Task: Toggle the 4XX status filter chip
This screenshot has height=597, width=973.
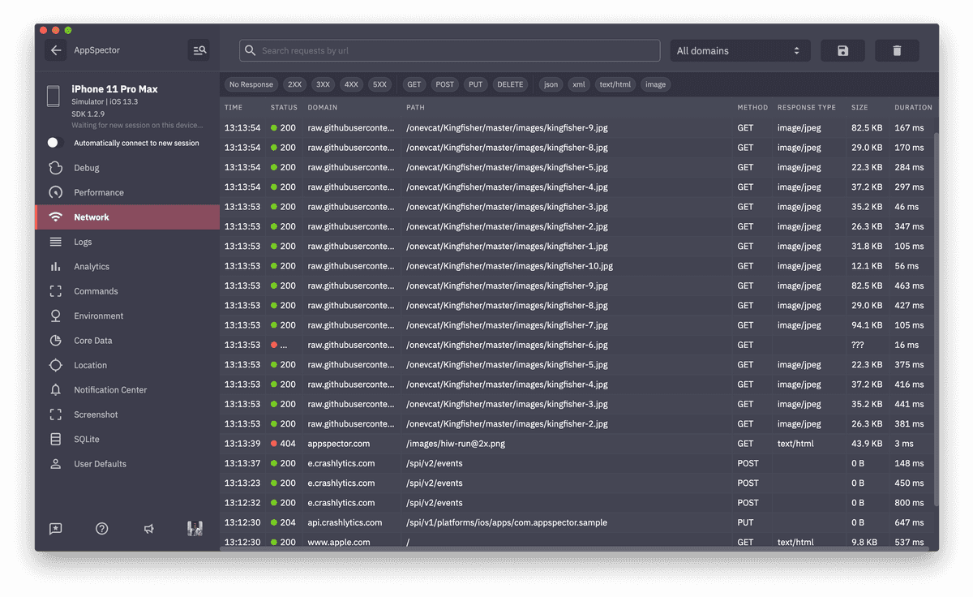Action: [x=351, y=84]
